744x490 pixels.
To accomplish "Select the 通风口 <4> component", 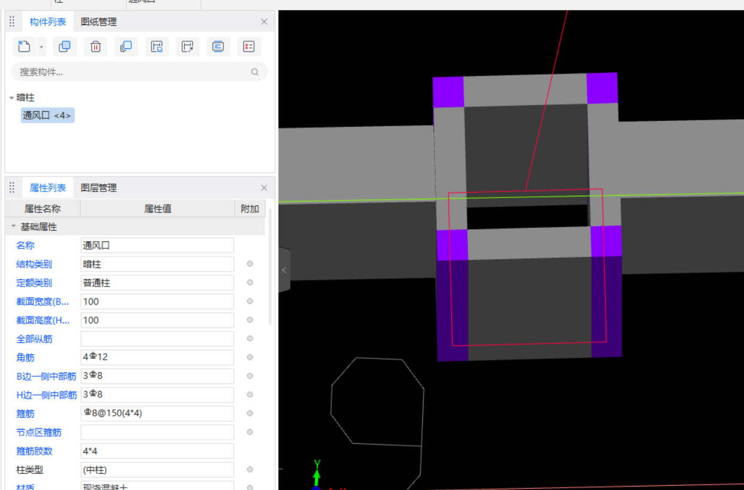I will (x=47, y=115).
